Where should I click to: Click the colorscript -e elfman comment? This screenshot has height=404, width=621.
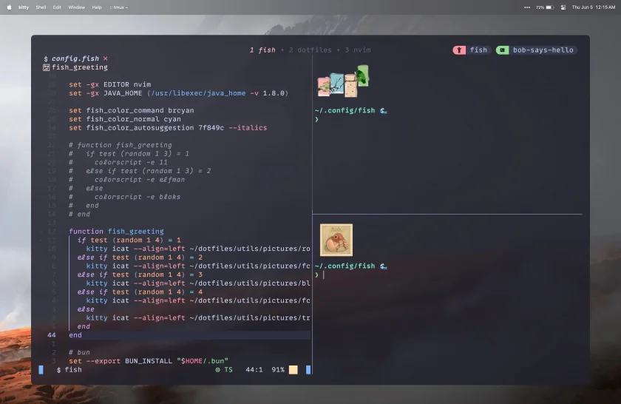[126, 180]
